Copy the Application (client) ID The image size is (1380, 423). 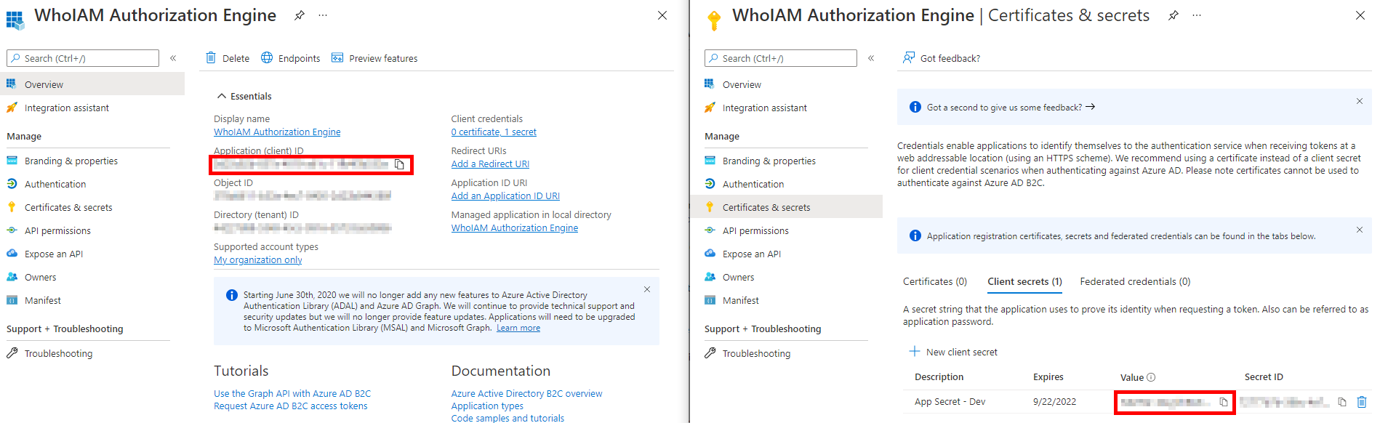(x=399, y=164)
